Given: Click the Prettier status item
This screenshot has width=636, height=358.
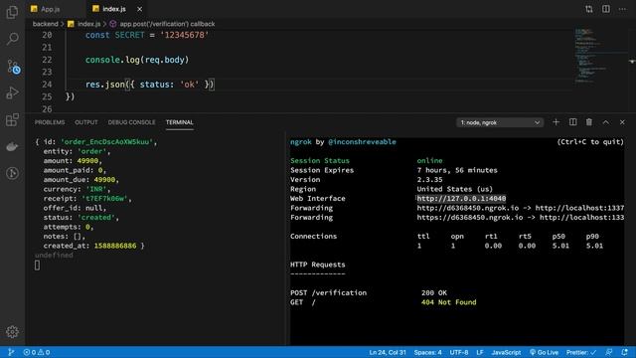Looking at the screenshot, I should [x=581, y=352].
